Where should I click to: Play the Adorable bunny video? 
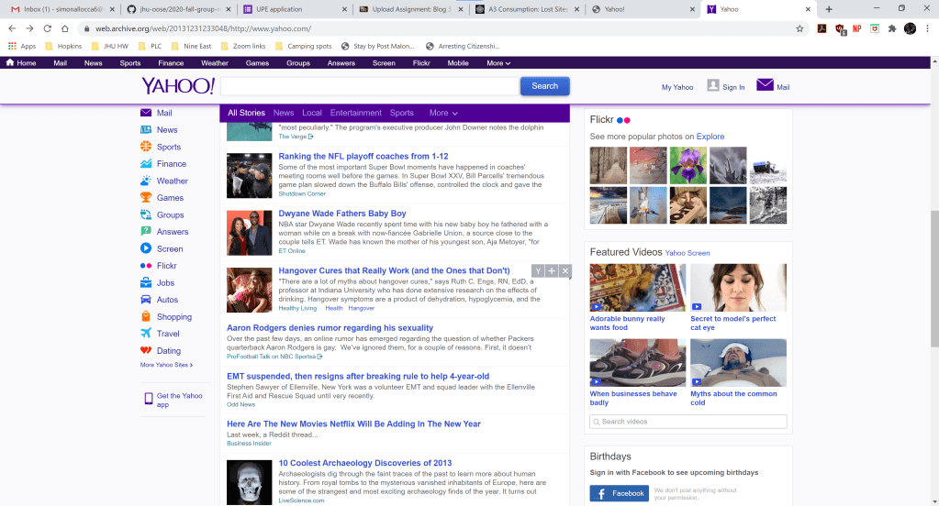click(x=637, y=288)
